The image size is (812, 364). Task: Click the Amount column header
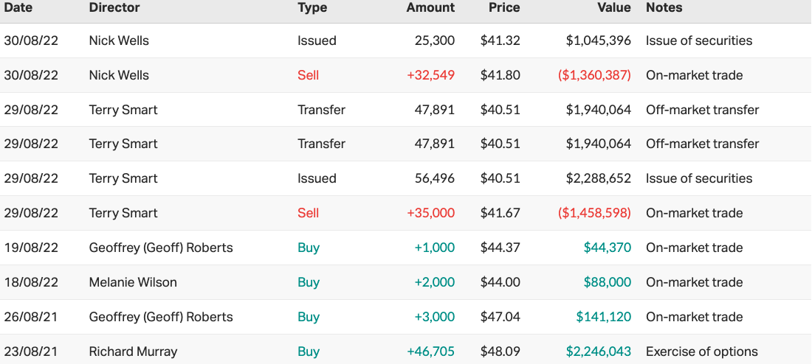(430, 7)
